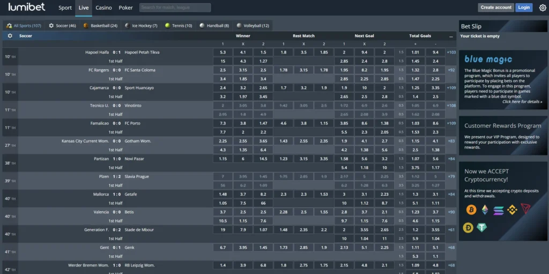
Task: Click the Ethereum cryptocurrency icon
Action: pyautogui.click(x=485, y=210)
